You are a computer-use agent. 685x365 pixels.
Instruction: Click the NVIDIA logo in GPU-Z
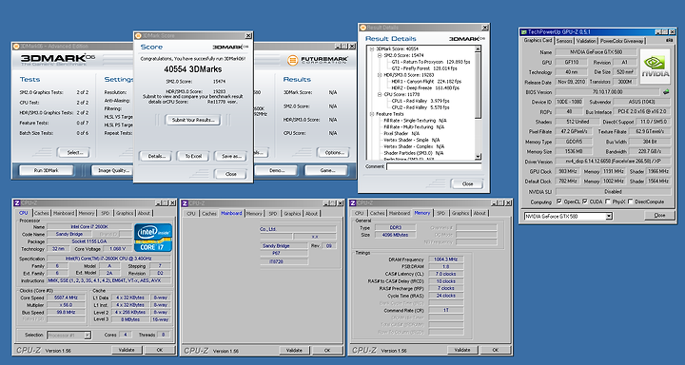click(655, 66)
